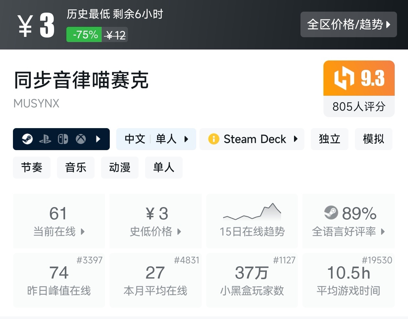Viewport: 408px width, 319px height.
Task: Open the 当前在线 current online stat
Action: pos(59,221)
